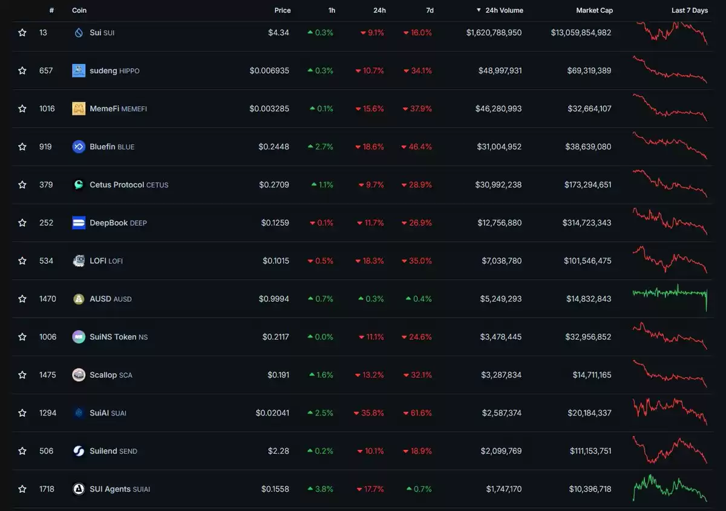Open the Scallop SCA coin page

(x=111, y=375)
